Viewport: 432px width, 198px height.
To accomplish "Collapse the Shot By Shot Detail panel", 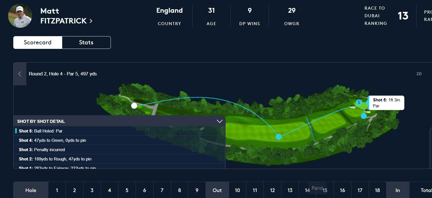I will (x=219, y=121).
